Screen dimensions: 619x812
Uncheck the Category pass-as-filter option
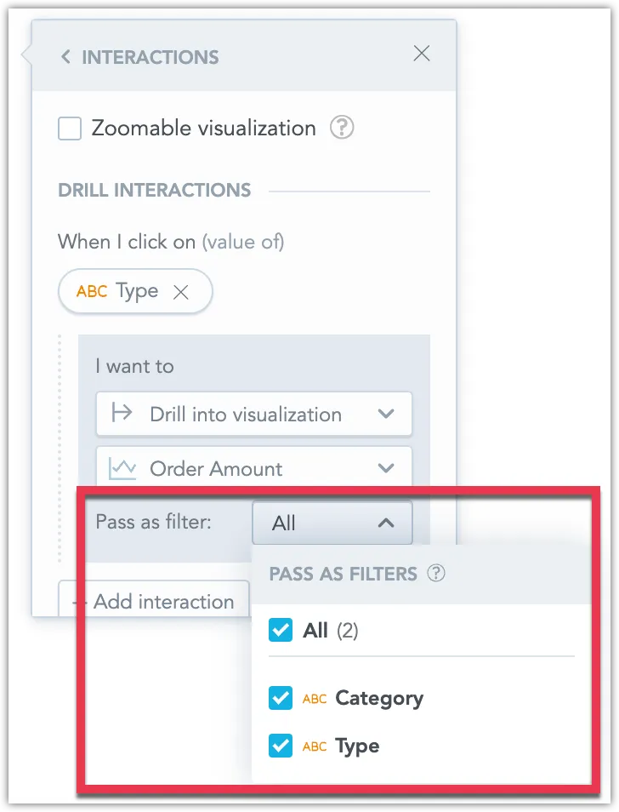pyautogui.click(x=281, y=698)
